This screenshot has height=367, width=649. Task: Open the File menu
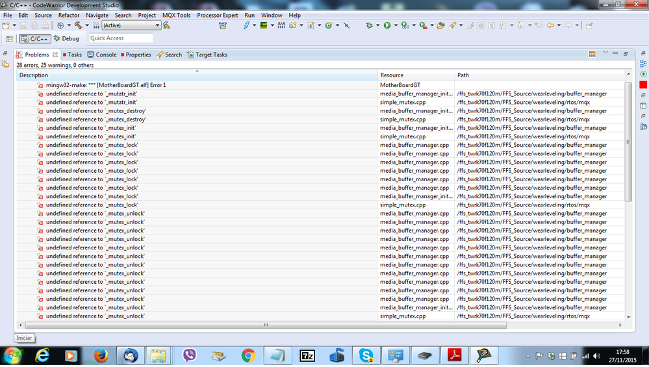[7, 16]
